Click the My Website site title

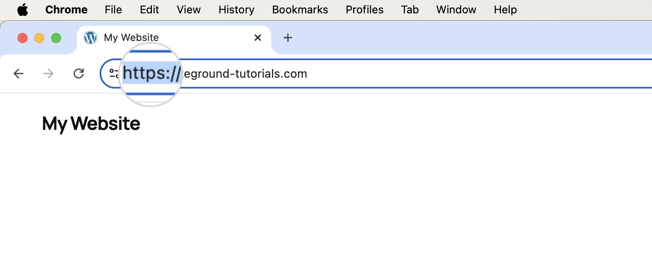91,123
